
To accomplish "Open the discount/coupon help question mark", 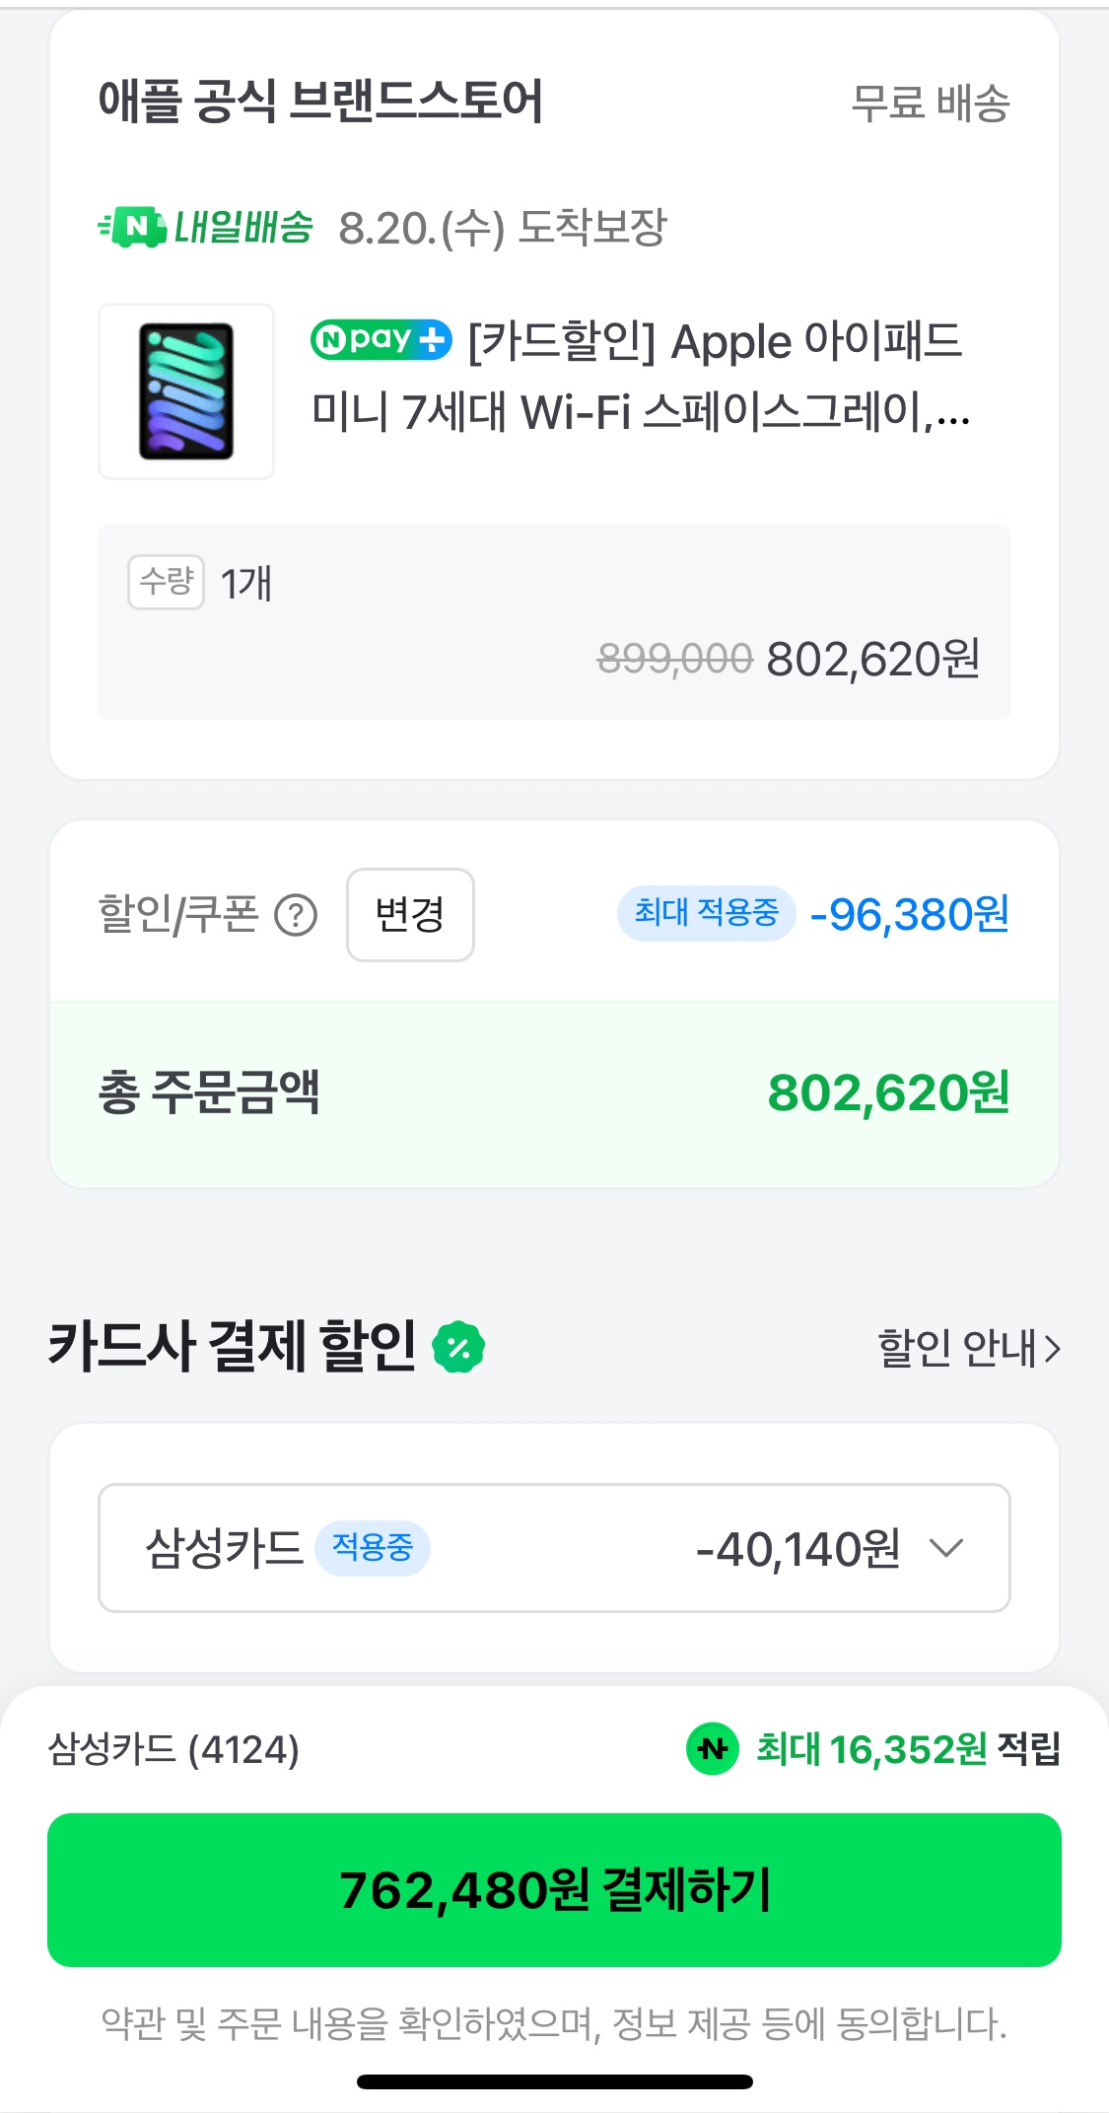I will 296,915.
